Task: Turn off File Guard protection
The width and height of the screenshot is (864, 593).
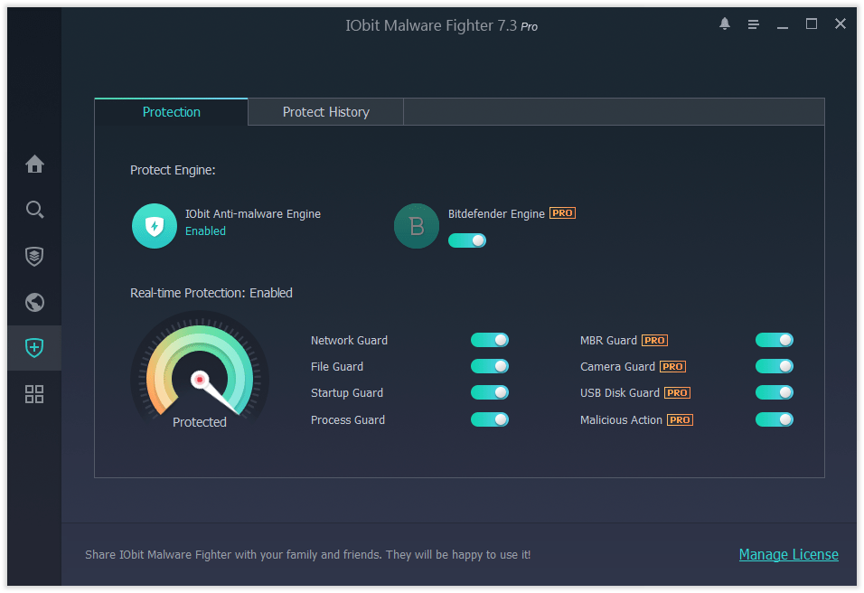Action: click(x=489, y=366)
